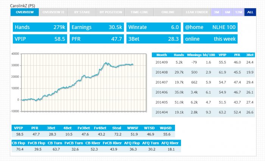Click the 35.0k hands value

click(x=179, y=92)
